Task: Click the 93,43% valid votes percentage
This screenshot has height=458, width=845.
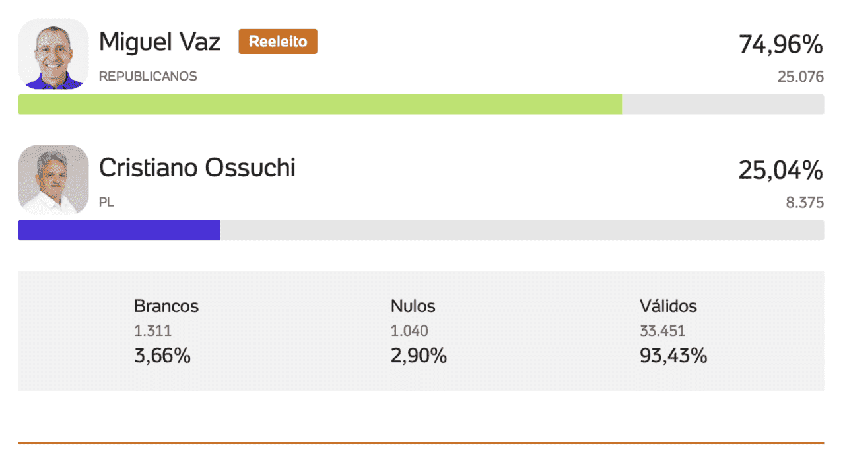Action: point(673,356)
